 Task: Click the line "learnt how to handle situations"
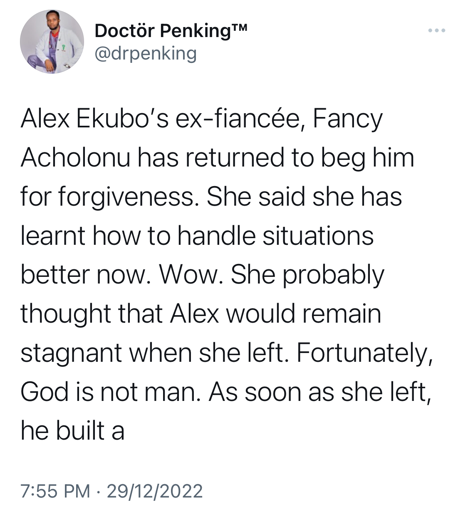(x=197, y=236)
